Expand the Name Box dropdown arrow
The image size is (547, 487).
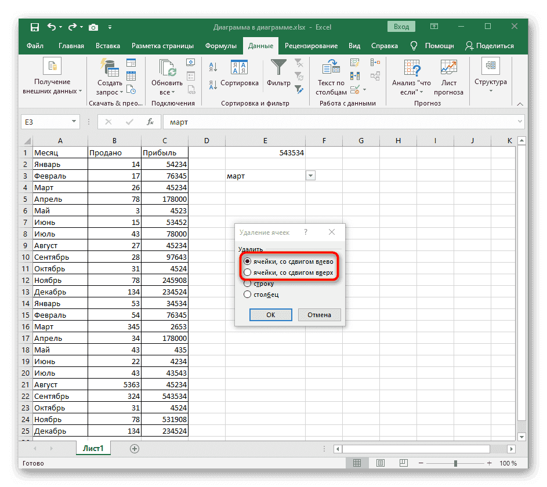pyautogui.click(x=74, y=122)
